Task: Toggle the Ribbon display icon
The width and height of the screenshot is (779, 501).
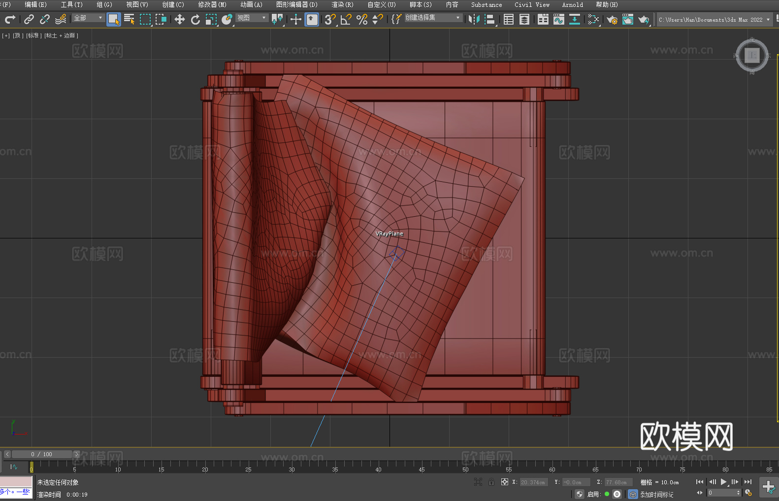Action: tap(543, 19)
